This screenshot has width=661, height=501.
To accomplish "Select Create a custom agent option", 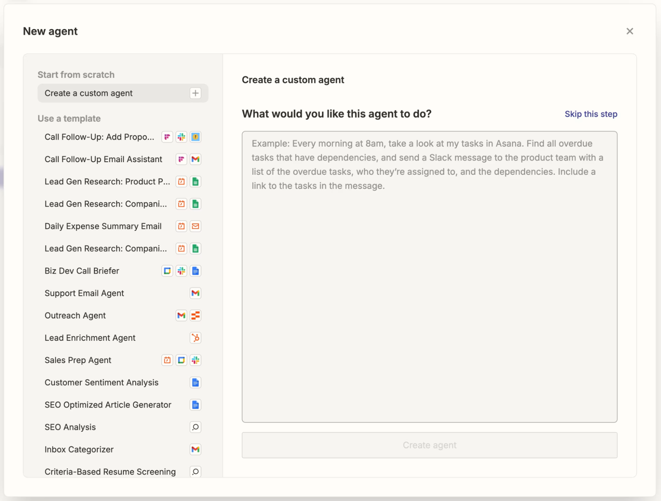I will 123,93.
